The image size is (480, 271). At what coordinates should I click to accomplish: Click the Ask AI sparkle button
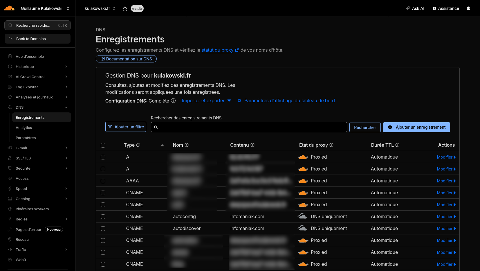(415, 8)
